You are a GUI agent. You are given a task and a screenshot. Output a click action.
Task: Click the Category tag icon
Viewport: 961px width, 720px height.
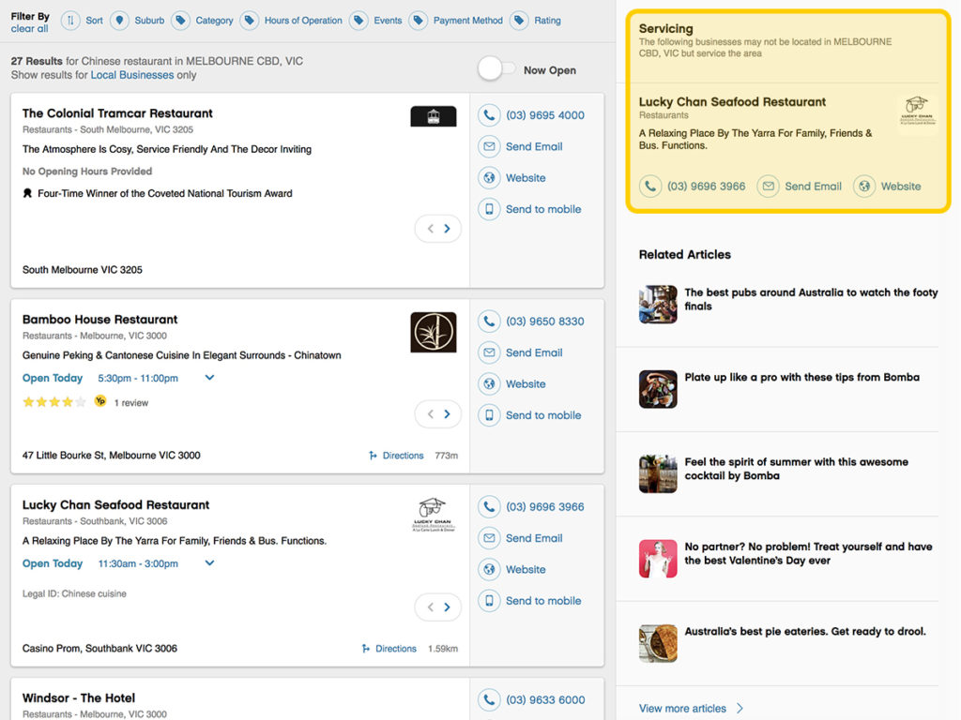[180, 21]
